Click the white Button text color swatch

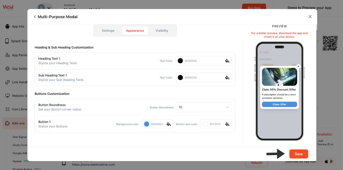(x=205, y=124)
